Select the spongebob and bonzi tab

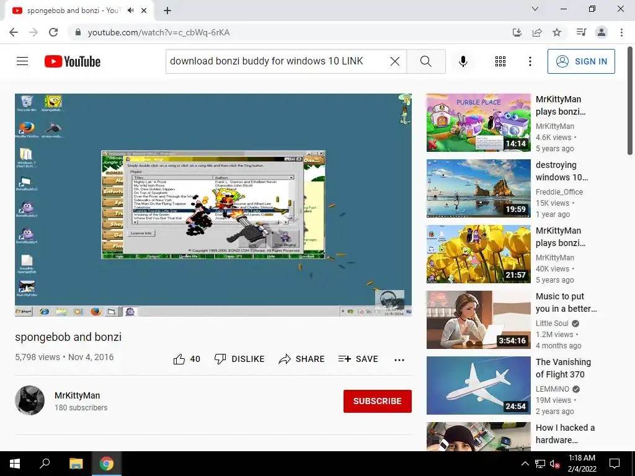[73, 11]
